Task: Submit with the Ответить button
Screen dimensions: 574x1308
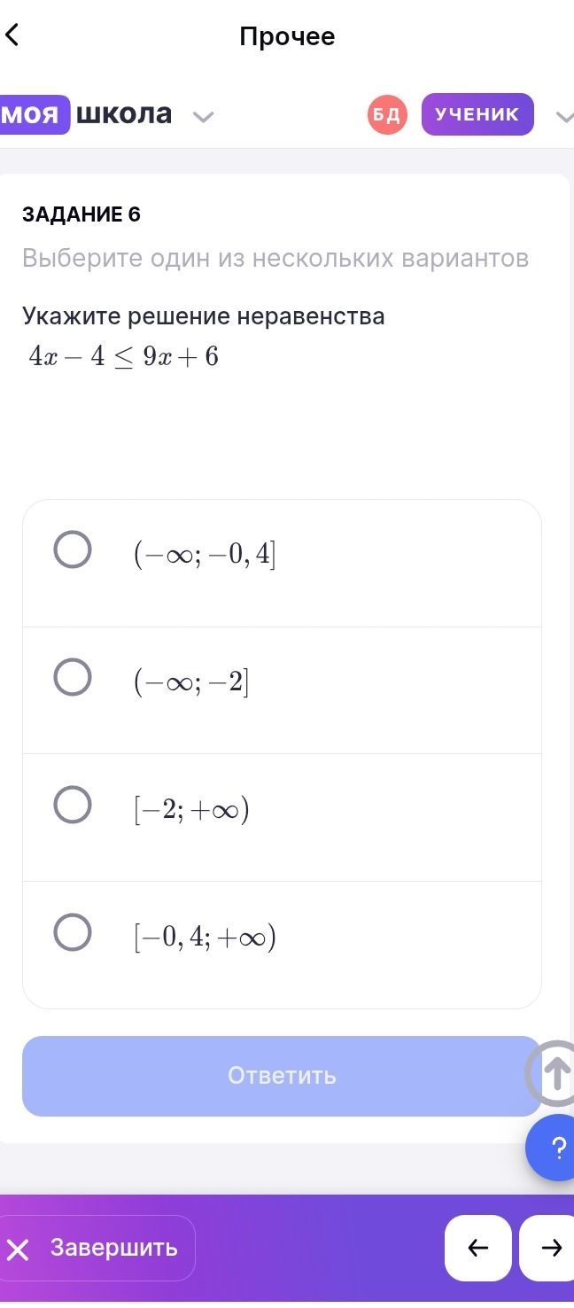Action: pyautogui.click(x=282, y=1076)
